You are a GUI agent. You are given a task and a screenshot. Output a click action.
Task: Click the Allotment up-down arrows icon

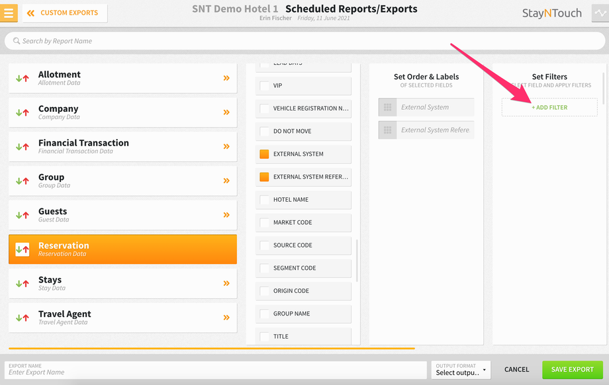click(22, 79)
